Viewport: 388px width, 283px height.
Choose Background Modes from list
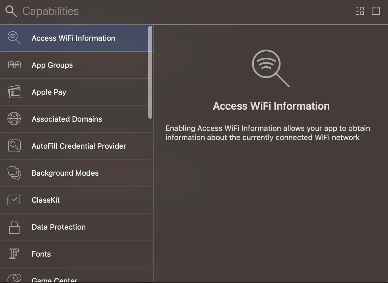pos(76,173)
